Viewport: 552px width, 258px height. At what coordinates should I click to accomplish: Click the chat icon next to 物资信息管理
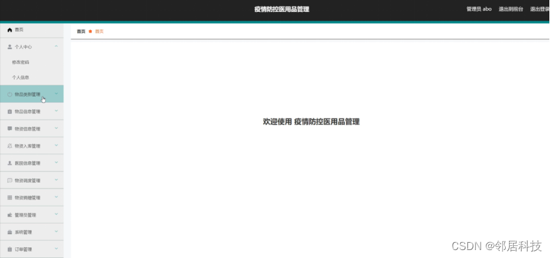[x=10, y=129]
